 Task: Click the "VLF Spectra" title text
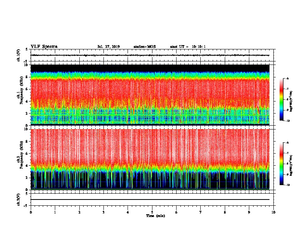click(x=44, y=47)
